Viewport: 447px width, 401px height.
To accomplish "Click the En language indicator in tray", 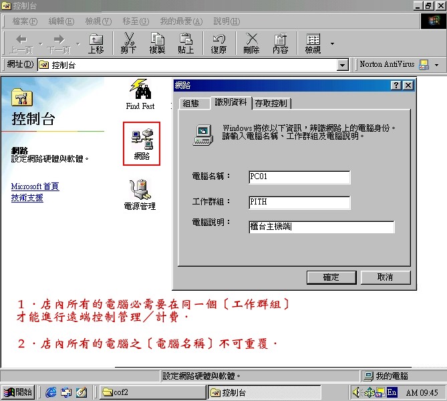I will click(392, 392).
